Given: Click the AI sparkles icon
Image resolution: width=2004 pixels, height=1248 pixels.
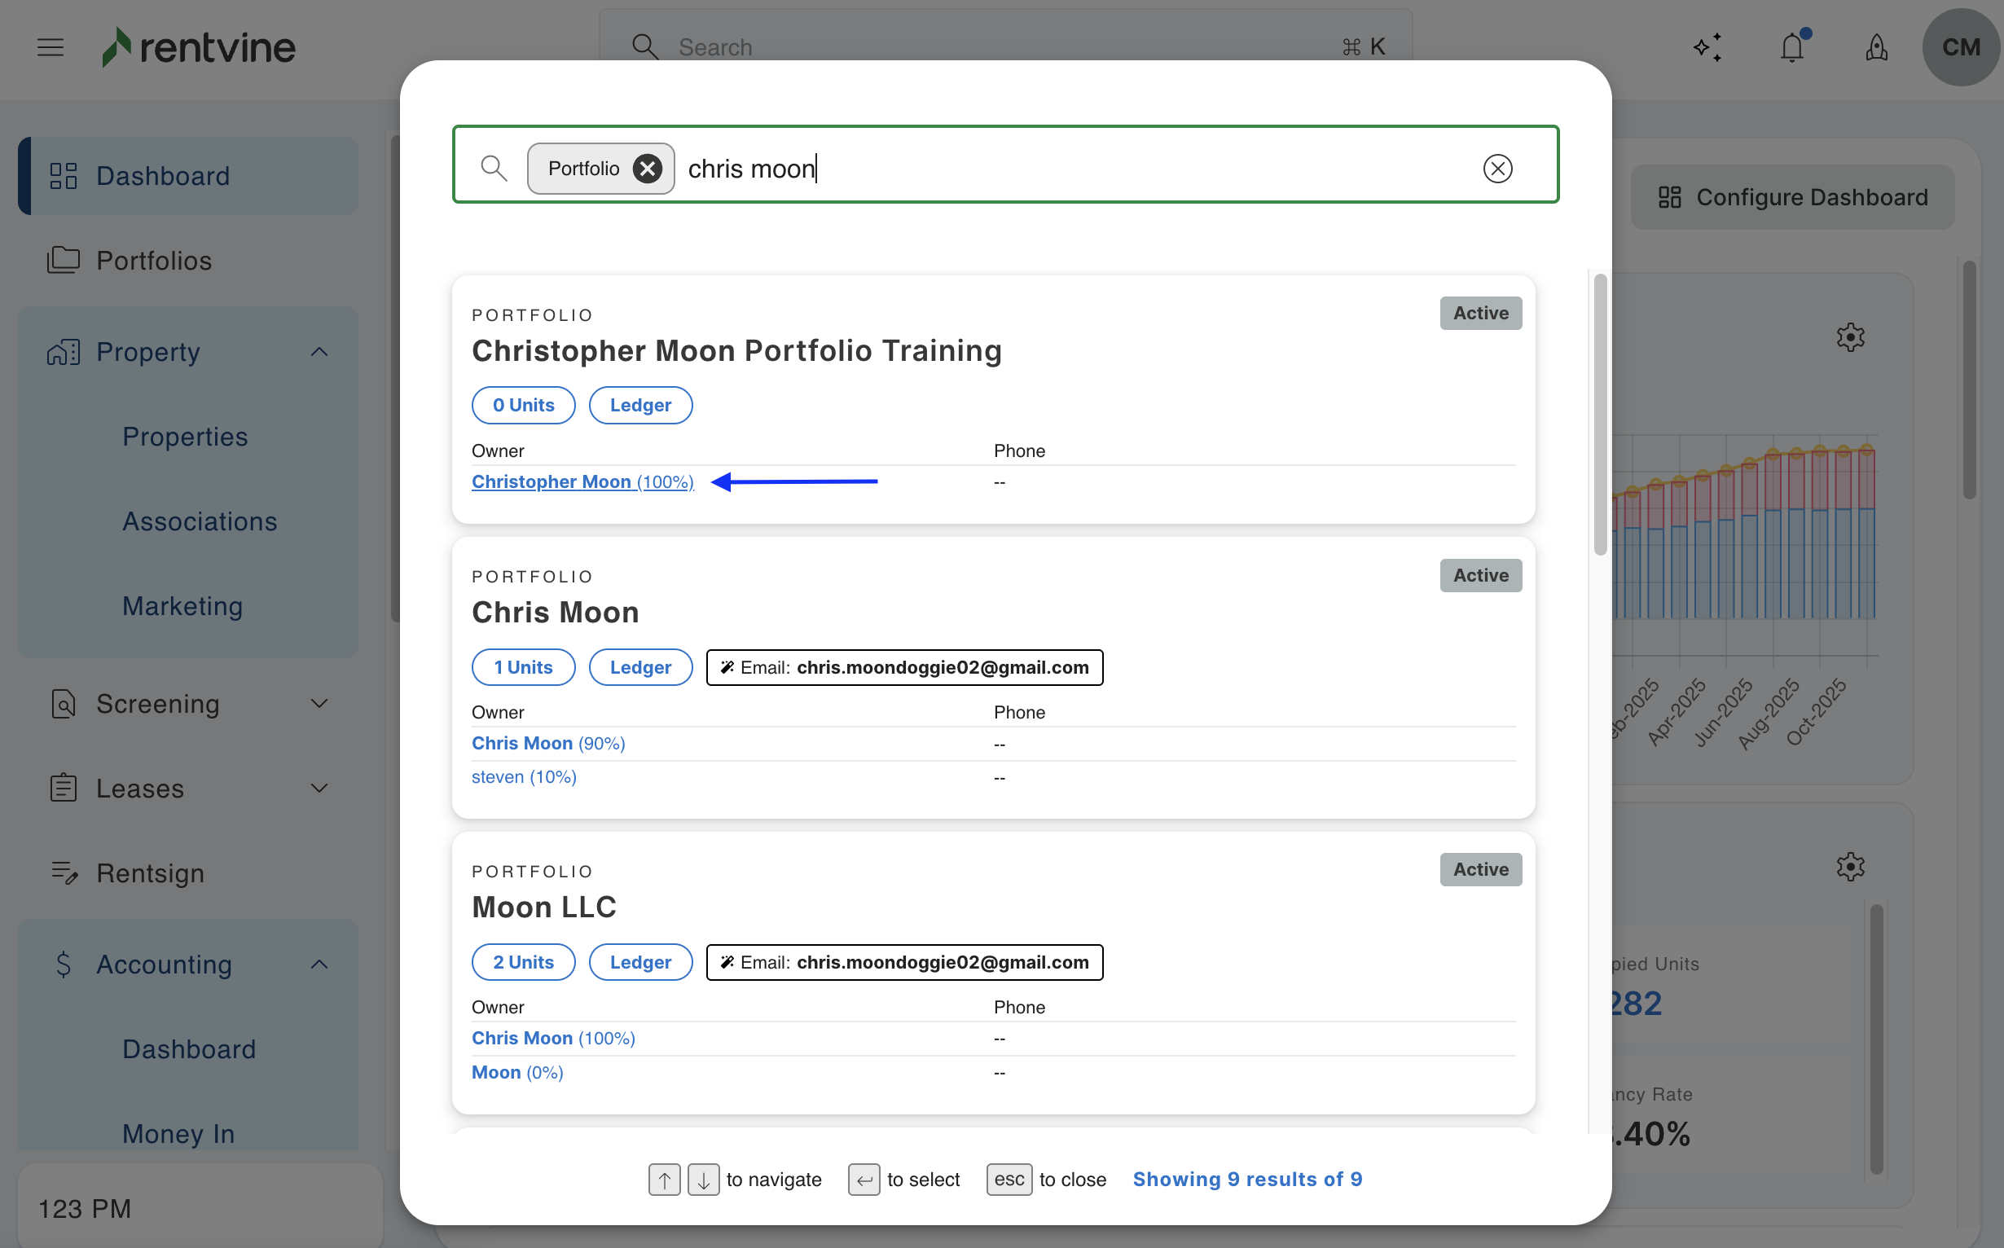Looking at the screenshot, I should click(x=1707, y=47).
